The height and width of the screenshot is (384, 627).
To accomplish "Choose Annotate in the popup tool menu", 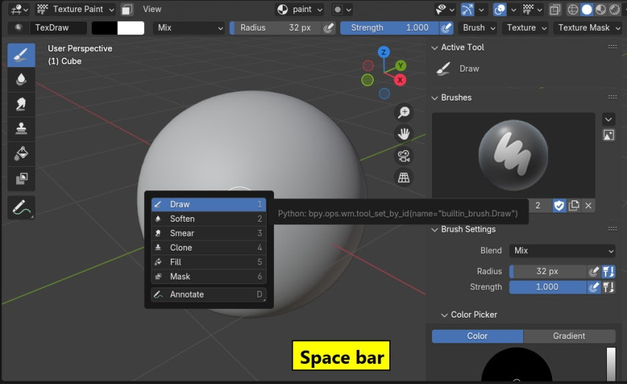I will 208,294.
